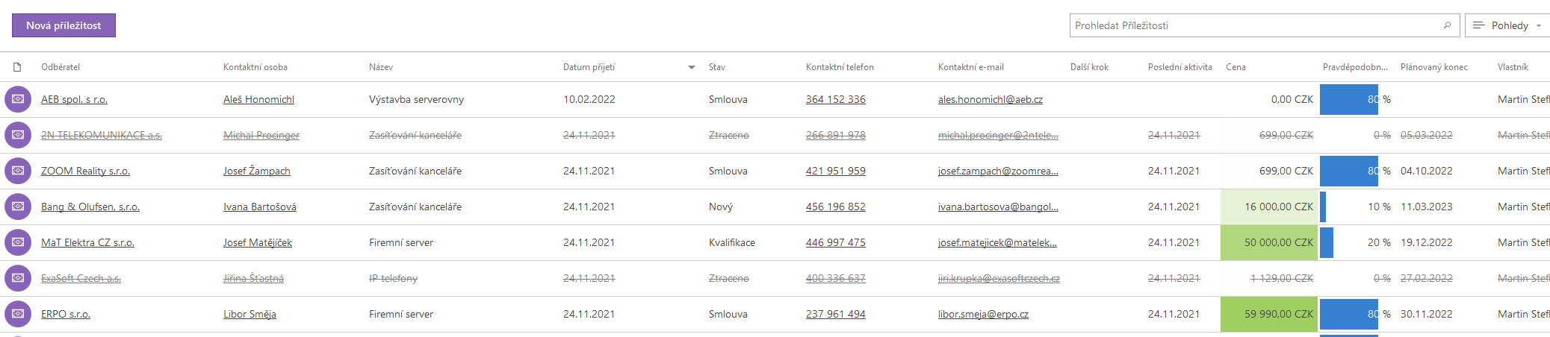This screenshot has width=1550, height=337.
Task: Open the AEB spol. s r.o. row icon
Action: [x=18, y=99]
